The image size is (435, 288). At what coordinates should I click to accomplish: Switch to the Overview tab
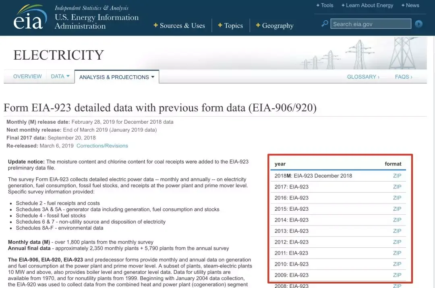tap(27, 76)
